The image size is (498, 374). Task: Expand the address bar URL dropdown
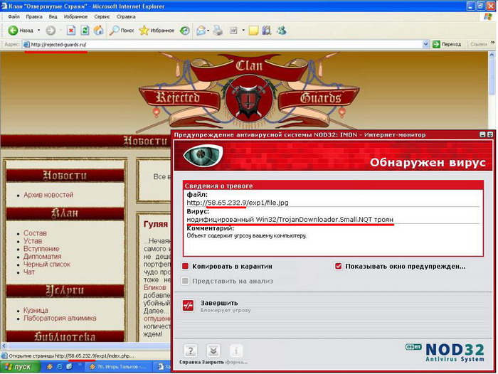tap(426, 44)
